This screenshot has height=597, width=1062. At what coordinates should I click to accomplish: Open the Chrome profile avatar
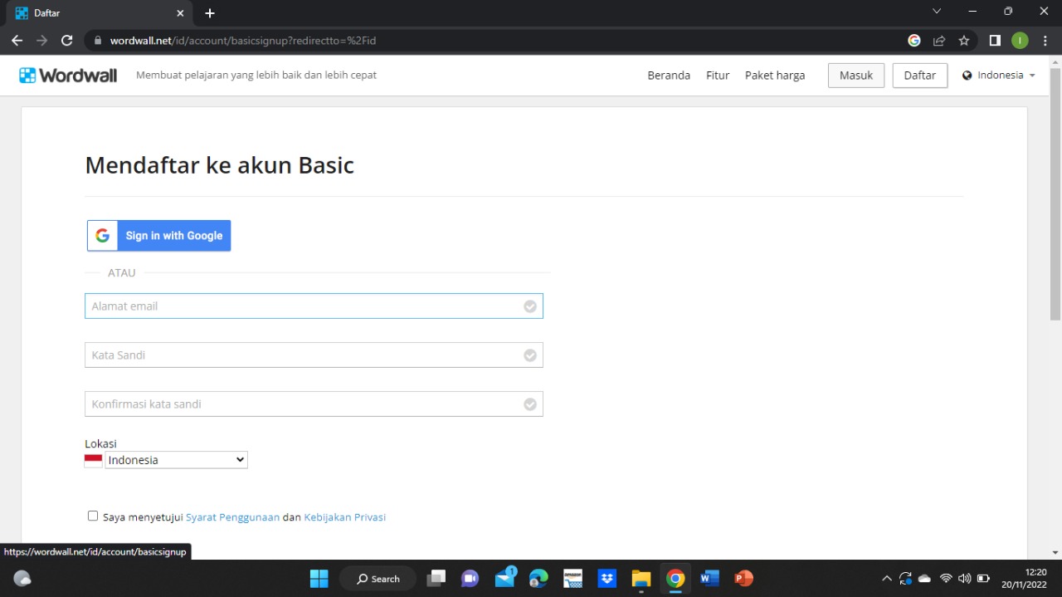click(x=1020, y=40)
